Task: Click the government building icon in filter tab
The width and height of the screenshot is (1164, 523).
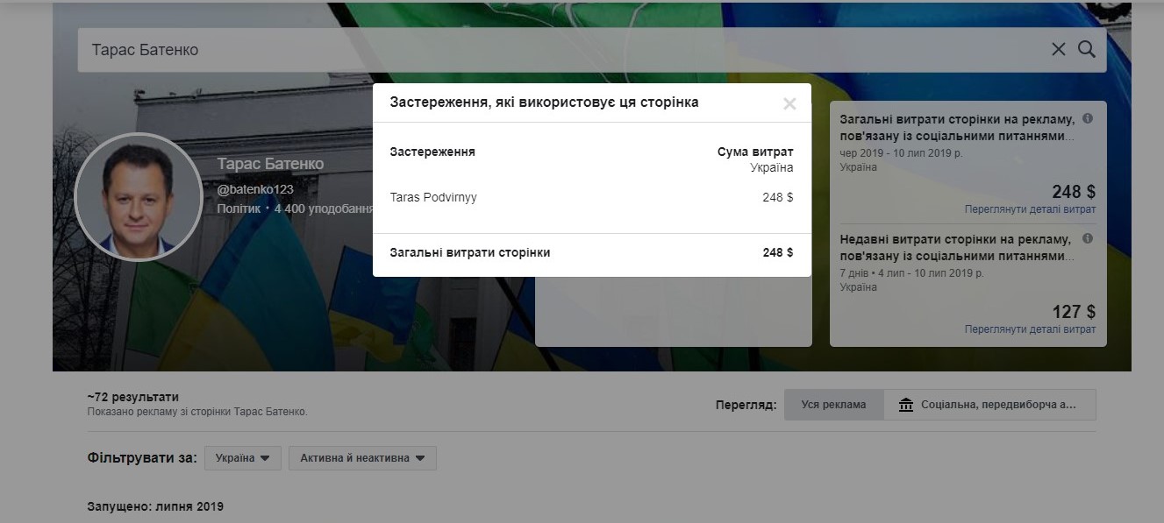Action: click(906, 405)
